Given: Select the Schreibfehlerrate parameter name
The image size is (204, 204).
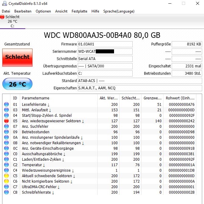Looking at the screenshot, I should tap(36, 192).
